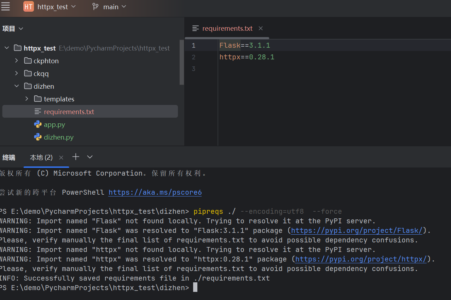
Task: Open app.py Python file
Action: click(54, 124)
